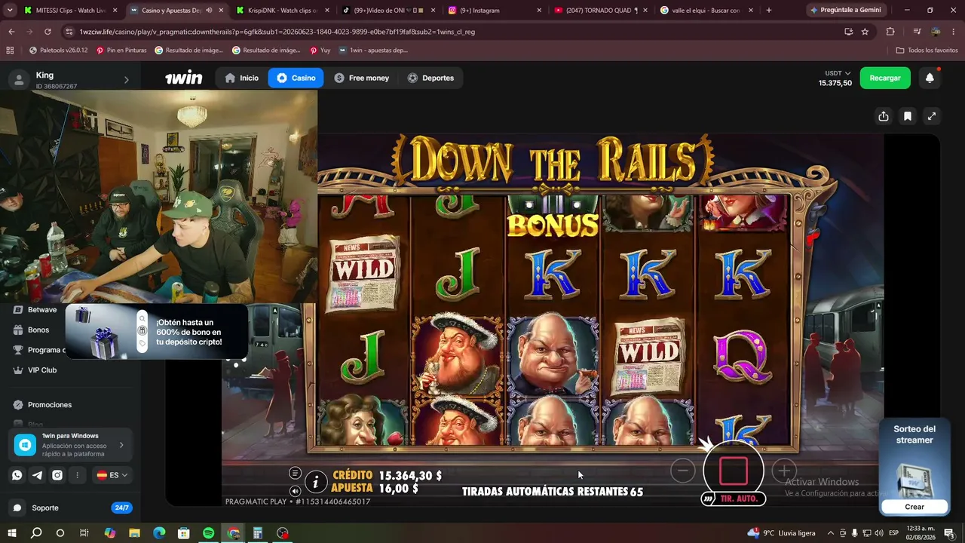Viewport: 965px width, 543px height.
Task: Decrease the bet with the minus button
Action: click(x=683, y=471)
